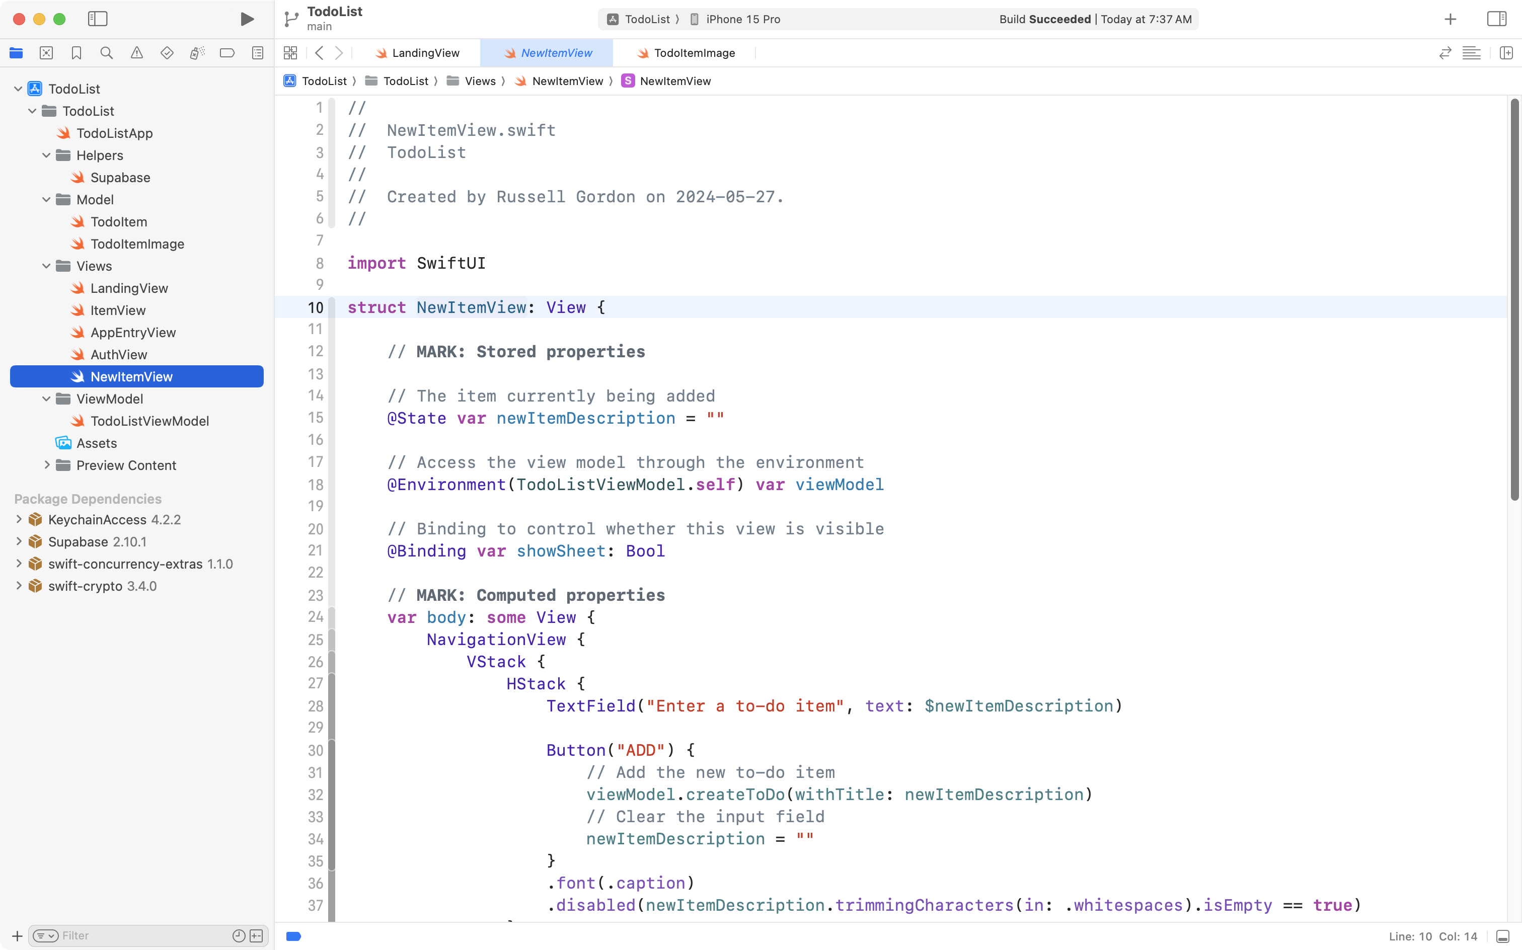
Task: Open the Project navigator folder icon
Action: (x=16, y=53)
